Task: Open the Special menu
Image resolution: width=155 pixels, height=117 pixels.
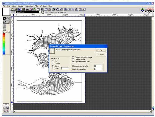Action: [x=20, y=6]
